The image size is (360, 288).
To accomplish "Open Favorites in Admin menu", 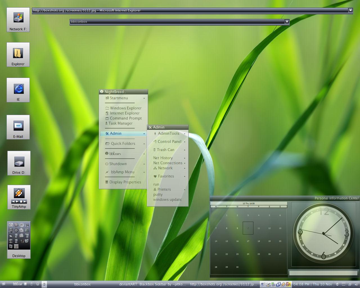I will pos(168,176).
